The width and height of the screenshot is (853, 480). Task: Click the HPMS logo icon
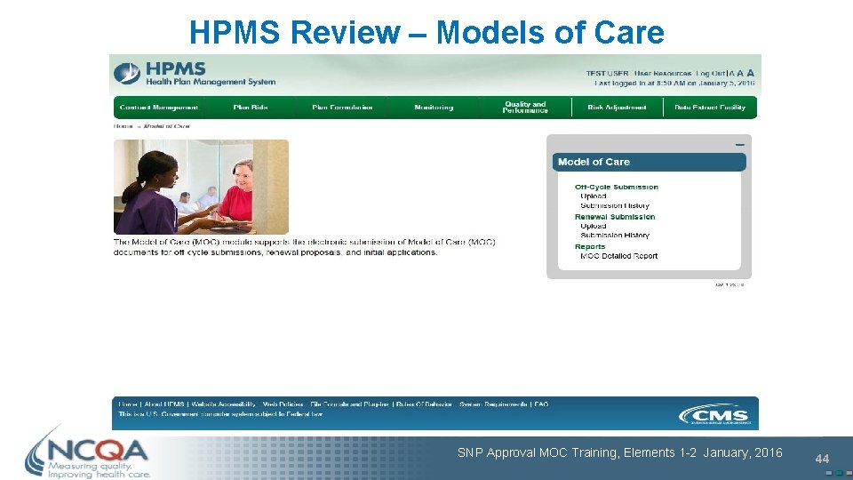tap(127, 74)
